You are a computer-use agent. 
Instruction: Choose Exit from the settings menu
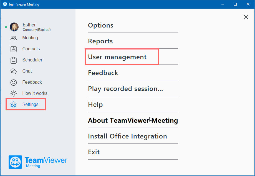click(x=94, y=152)
